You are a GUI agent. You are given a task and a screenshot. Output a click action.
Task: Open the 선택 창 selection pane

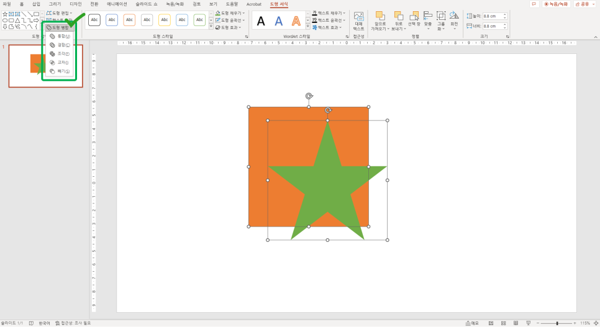pyautogui.click(x=414, y=19)
